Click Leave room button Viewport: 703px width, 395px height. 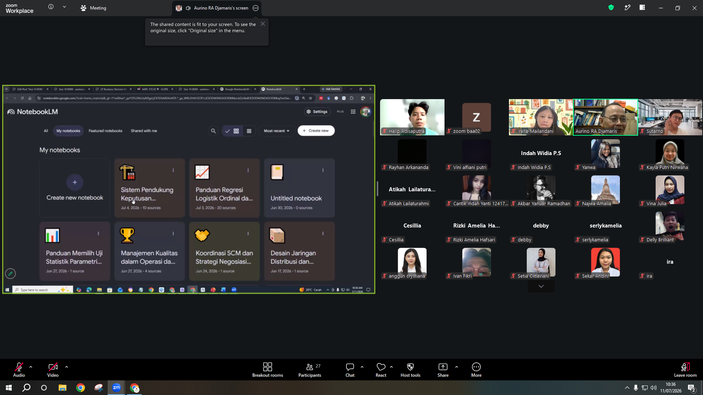point(685,370)
